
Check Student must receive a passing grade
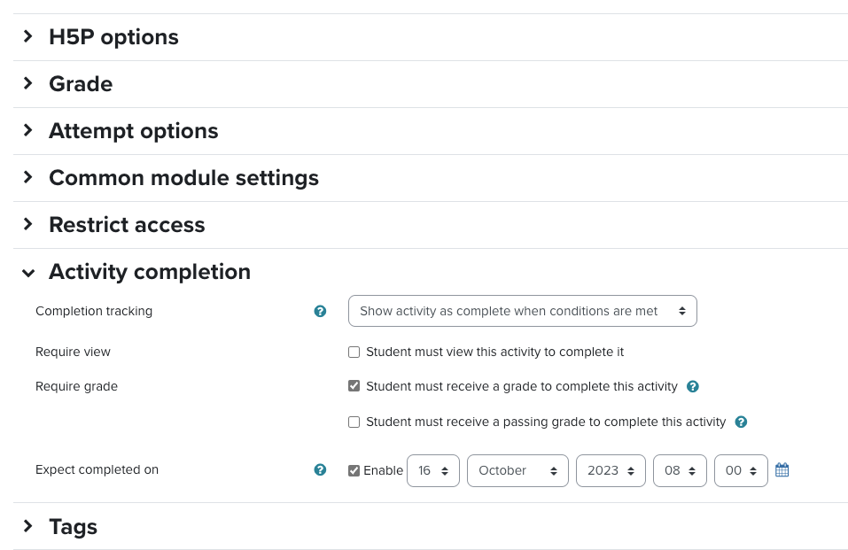point(354,422)
